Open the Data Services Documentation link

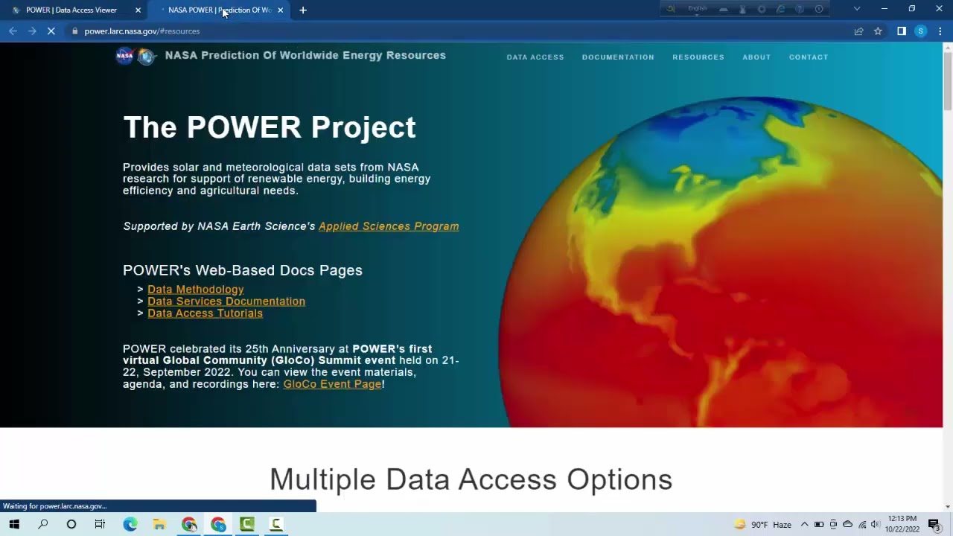click(x=226, y=301)
